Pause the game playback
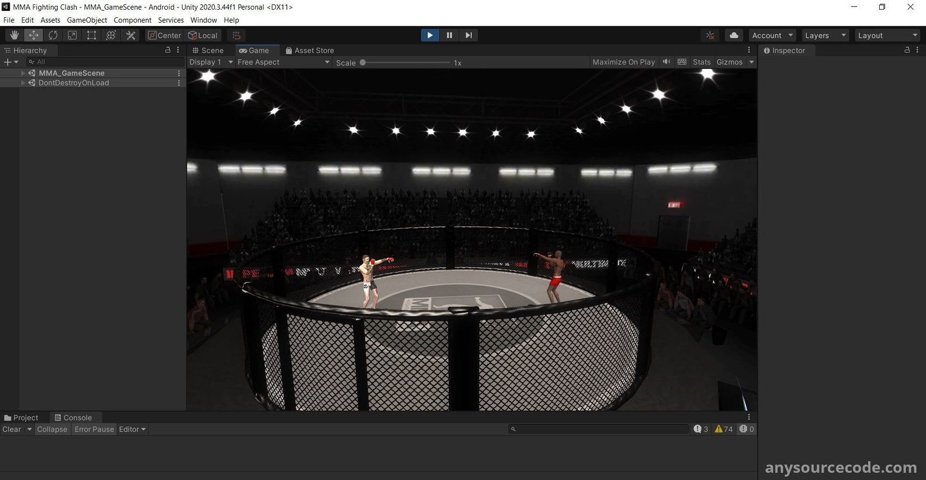926x480 pixels. [x=449, y=35]
